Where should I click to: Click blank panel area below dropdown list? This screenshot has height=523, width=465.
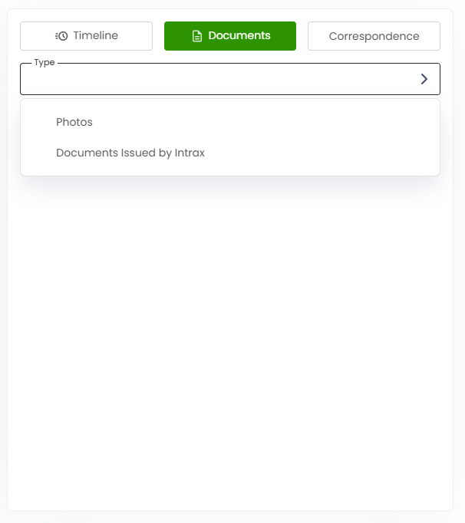click(x=230, y=334)
